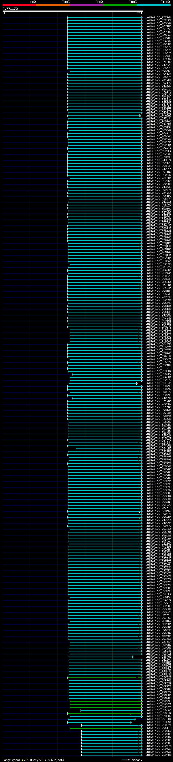Click on UniRef100_P10053
Screen dimensions: 173x762
point(158,647)
